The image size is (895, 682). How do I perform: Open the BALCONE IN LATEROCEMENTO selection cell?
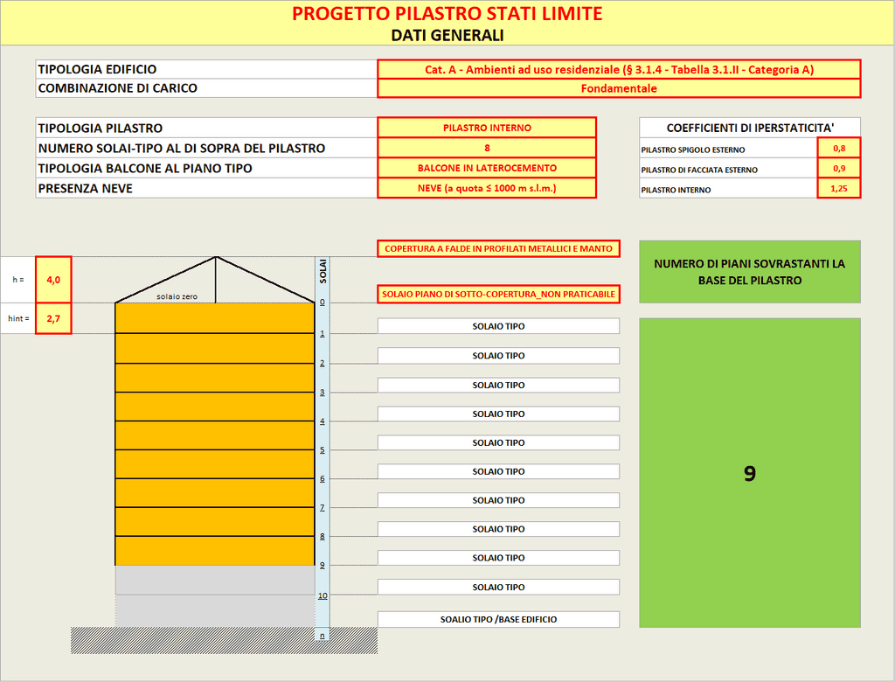487,168
